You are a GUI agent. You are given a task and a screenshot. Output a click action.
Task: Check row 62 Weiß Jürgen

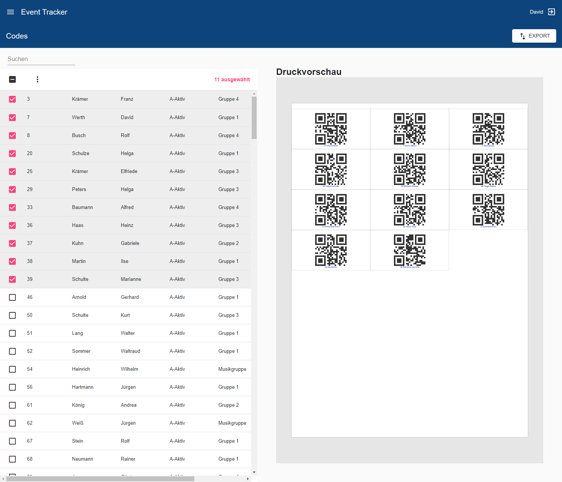point(12,423)
